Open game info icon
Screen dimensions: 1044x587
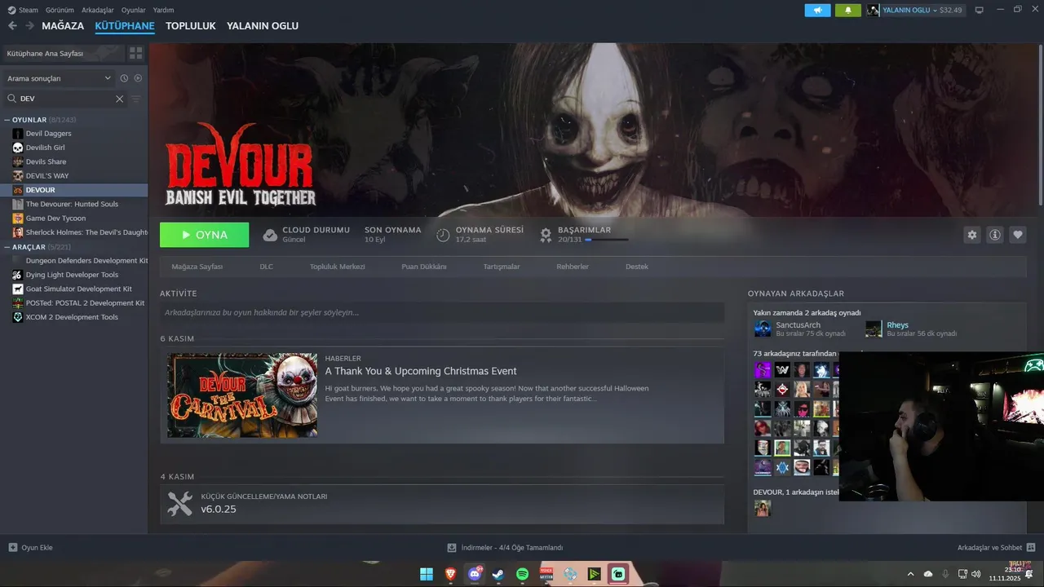point(995,235)
